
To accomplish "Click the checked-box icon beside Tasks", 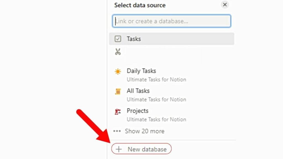I will coord(118,39).
